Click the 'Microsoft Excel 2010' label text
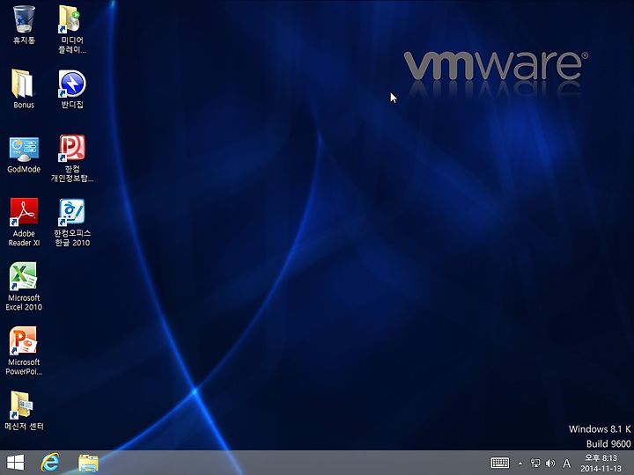The width and height of the screenshot is (634, 475). (24, 302)
